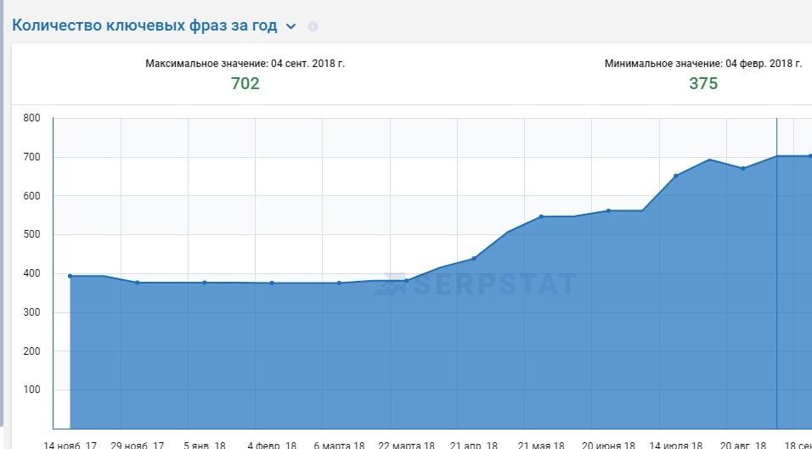
Task: Click the 'Количество ключевых фраз за год' title
Action: click(x=144, y=25)
